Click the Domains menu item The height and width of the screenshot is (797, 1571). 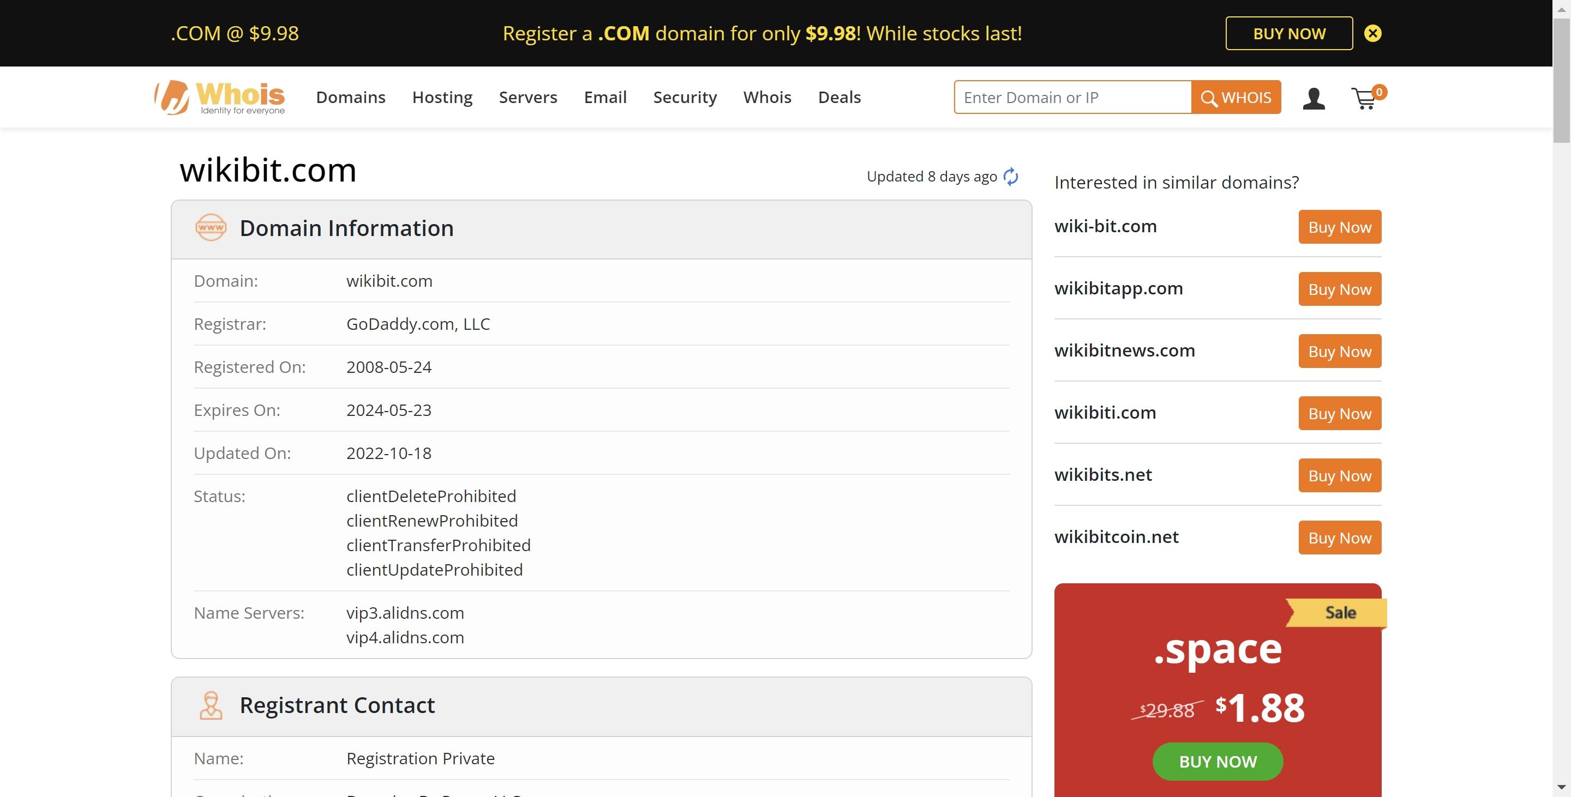coord(351,96)
